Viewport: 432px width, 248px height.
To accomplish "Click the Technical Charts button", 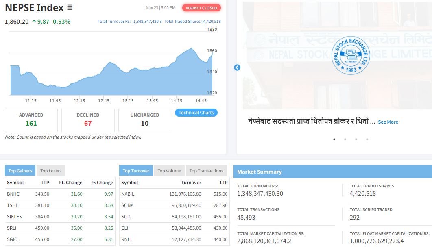I will (x=196, y=113).
